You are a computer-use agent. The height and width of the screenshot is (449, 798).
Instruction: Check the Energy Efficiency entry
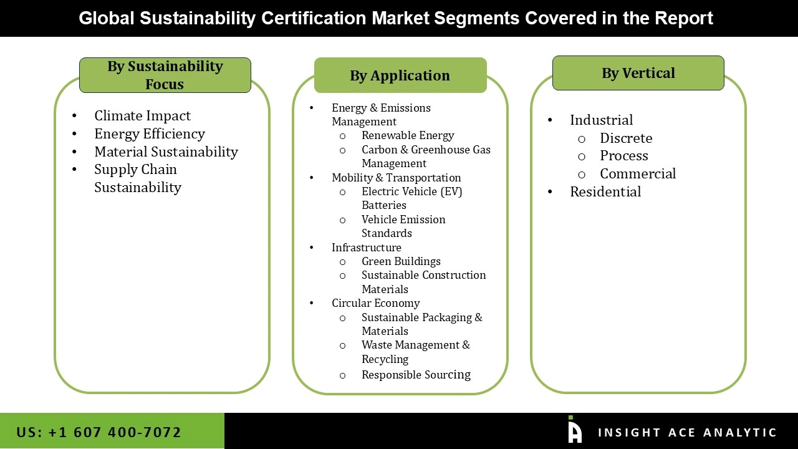(150, 133)
